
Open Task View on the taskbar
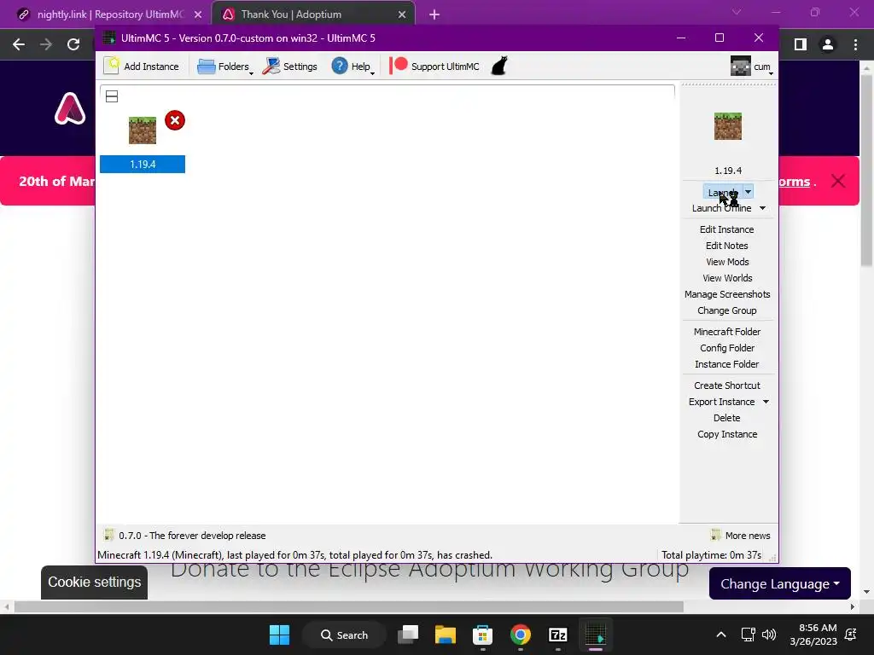[x=408, y=635]
